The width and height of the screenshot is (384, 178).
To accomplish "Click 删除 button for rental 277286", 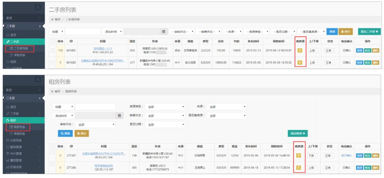I will tap(375, 168).
